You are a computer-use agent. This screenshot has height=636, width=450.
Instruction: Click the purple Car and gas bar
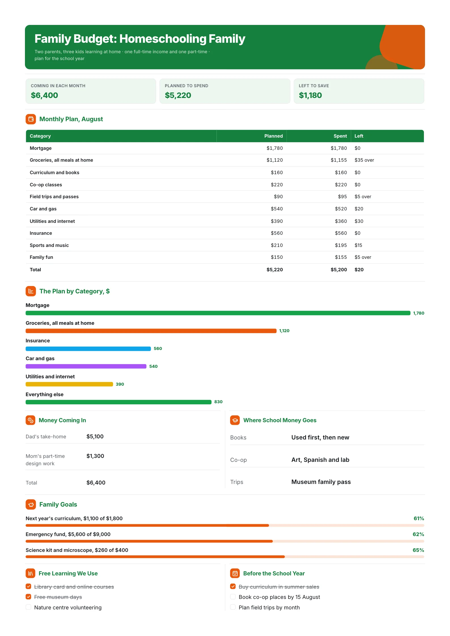pyautogui.click(x=86, y=366)
